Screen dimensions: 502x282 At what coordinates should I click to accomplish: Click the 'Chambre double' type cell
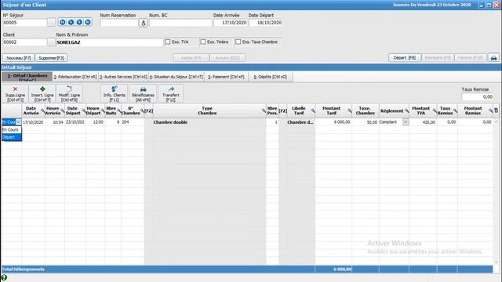tap(209, 122)
